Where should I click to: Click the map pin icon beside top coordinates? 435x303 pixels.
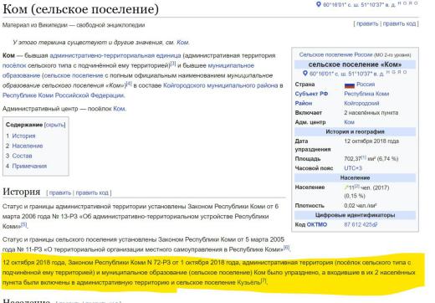318,4
